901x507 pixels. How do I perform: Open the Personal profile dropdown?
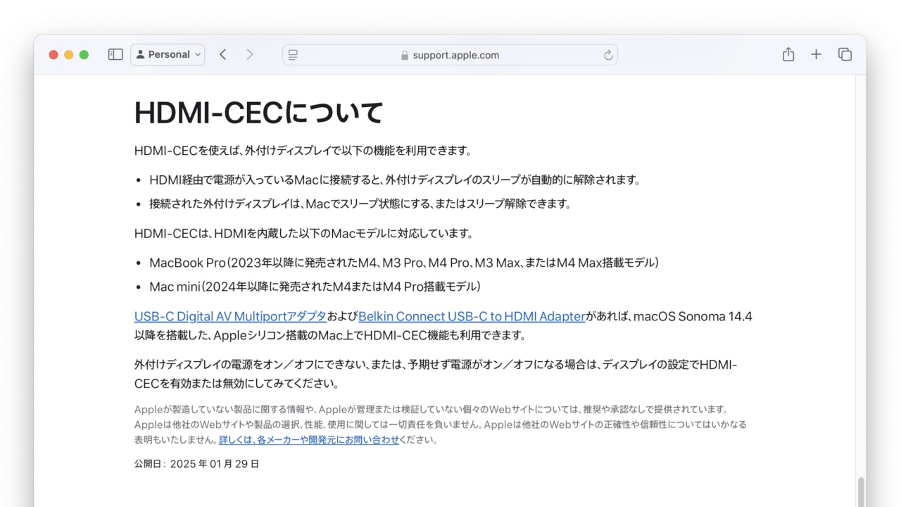coord(168,54)
